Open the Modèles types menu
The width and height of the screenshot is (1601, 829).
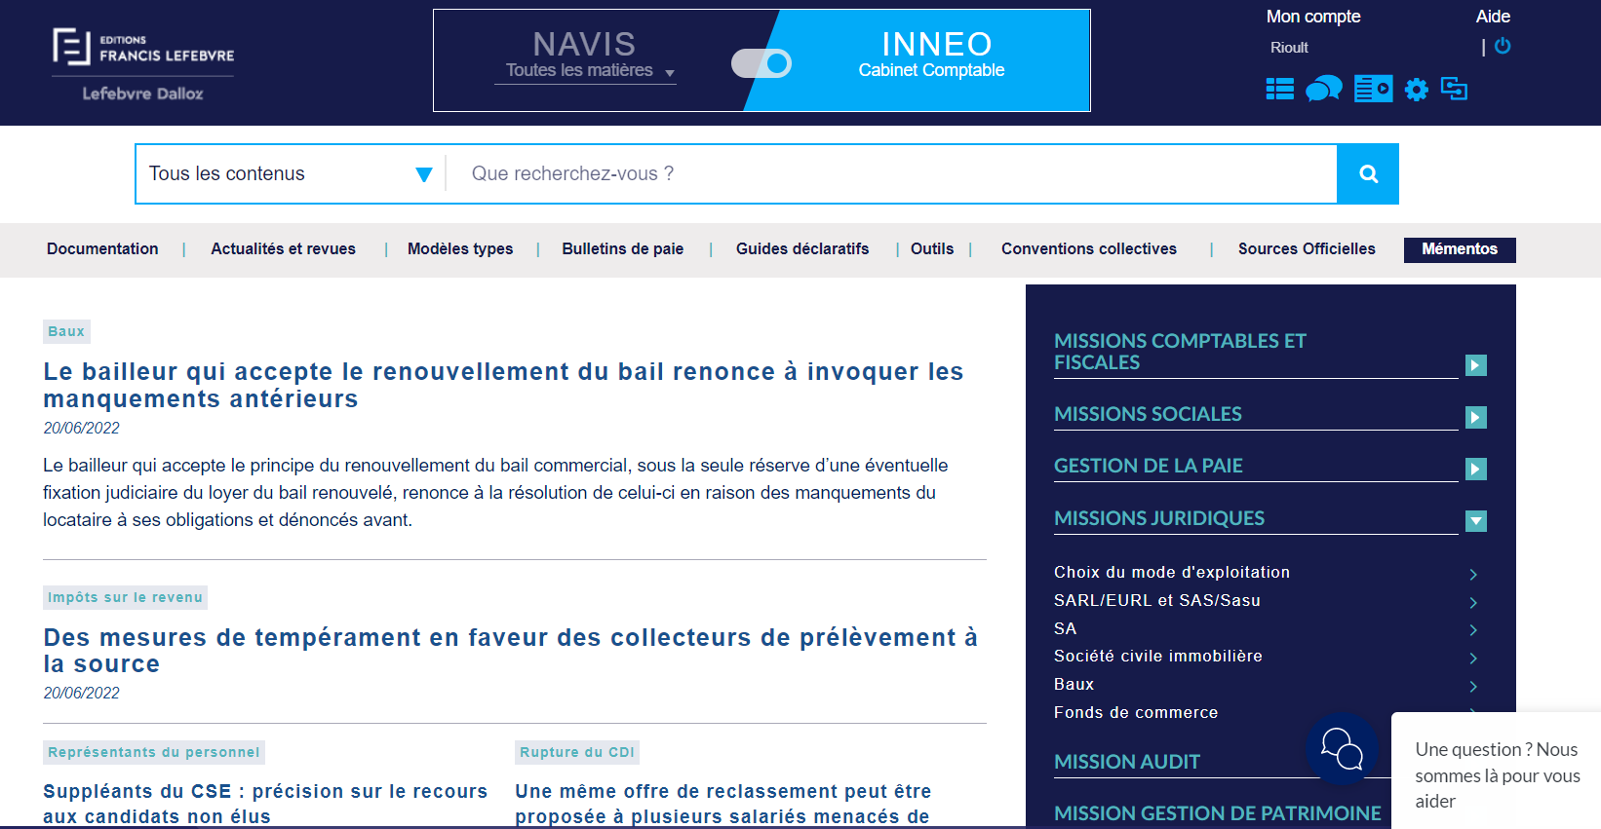click(x=460, y=248)
